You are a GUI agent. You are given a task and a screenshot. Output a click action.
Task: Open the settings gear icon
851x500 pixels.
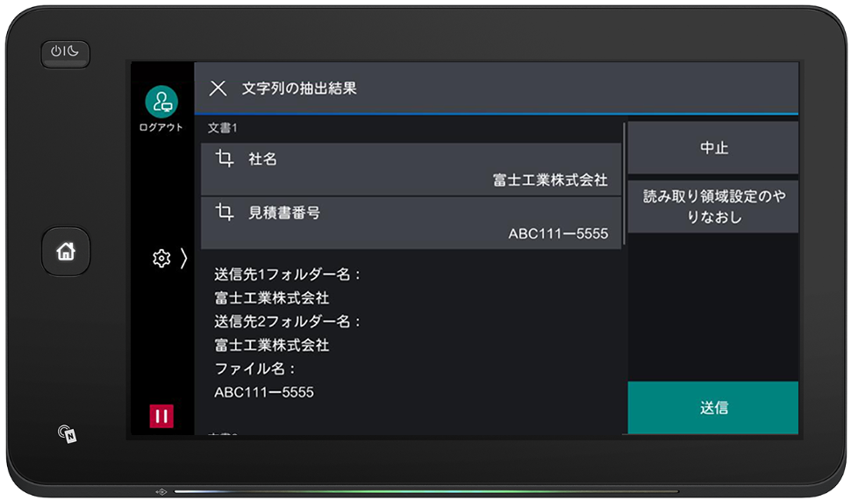coord(161,259)
